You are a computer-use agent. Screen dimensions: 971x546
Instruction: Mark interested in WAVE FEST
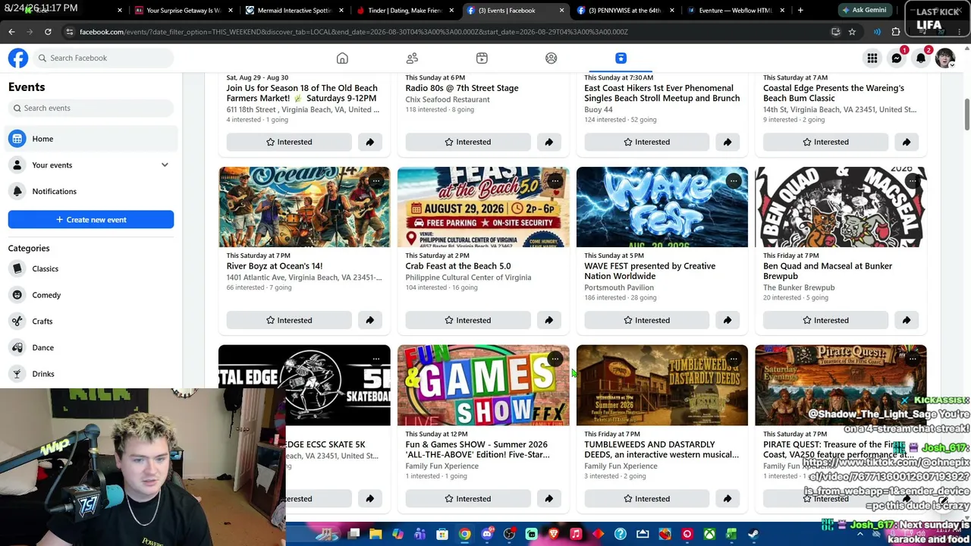[x=647, y=320]
